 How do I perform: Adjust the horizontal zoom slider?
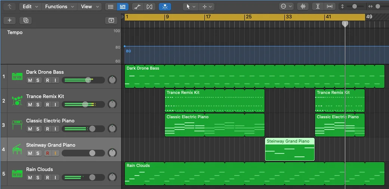[x=377, y=7]
